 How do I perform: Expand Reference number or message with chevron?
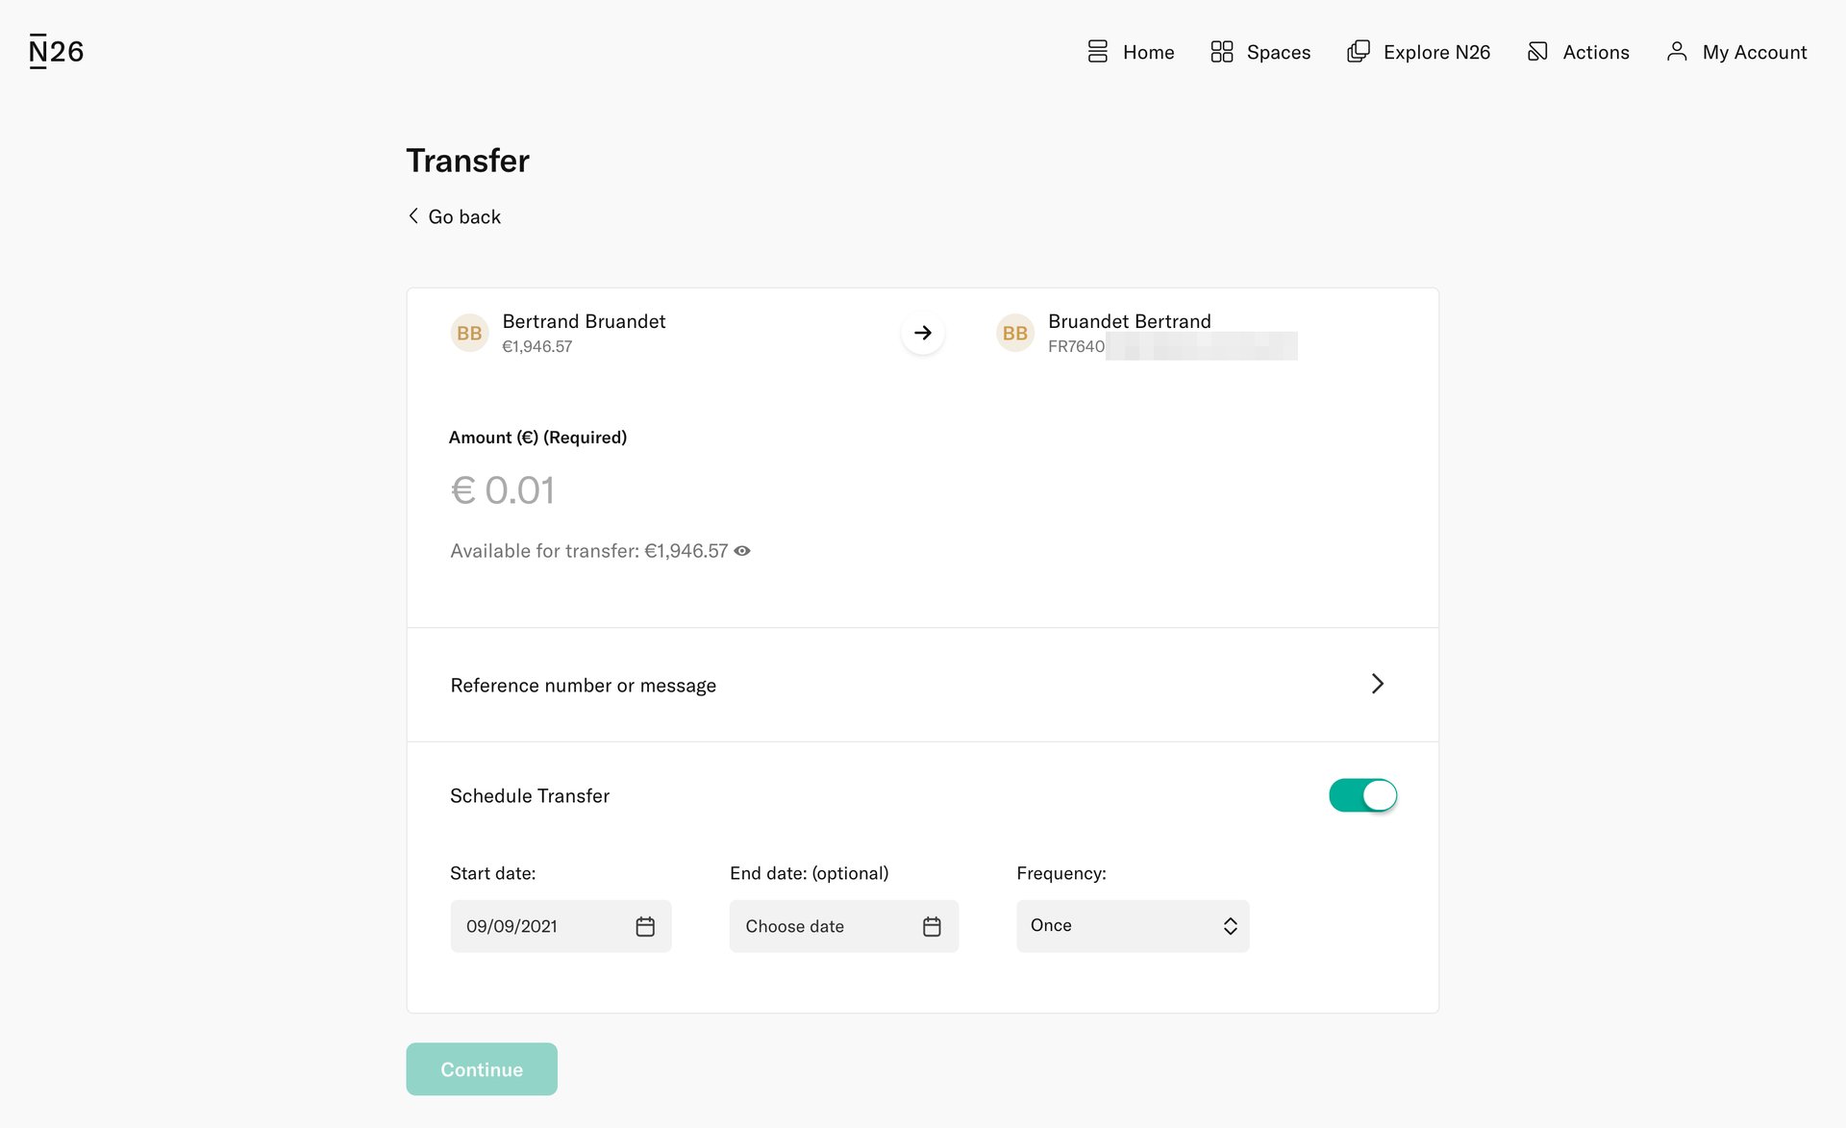click(x=1378, y=684)
